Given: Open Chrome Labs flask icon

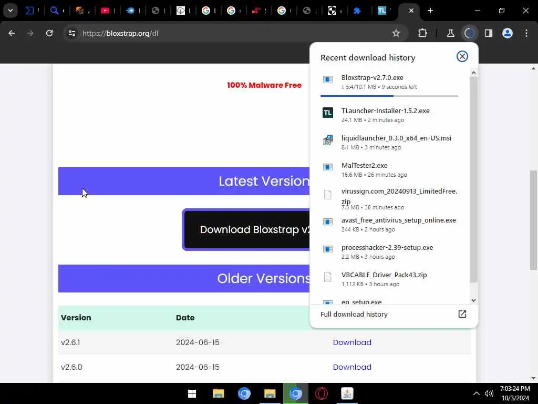Looking at the screenshot, I should click(450, 33).
